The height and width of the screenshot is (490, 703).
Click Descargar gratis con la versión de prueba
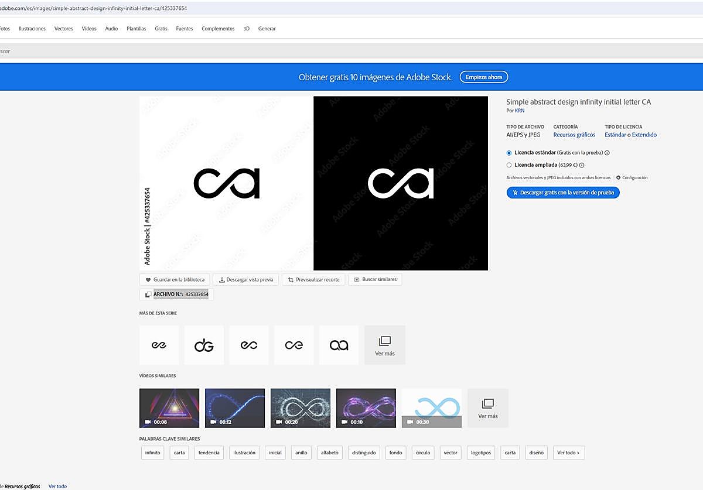562,193
